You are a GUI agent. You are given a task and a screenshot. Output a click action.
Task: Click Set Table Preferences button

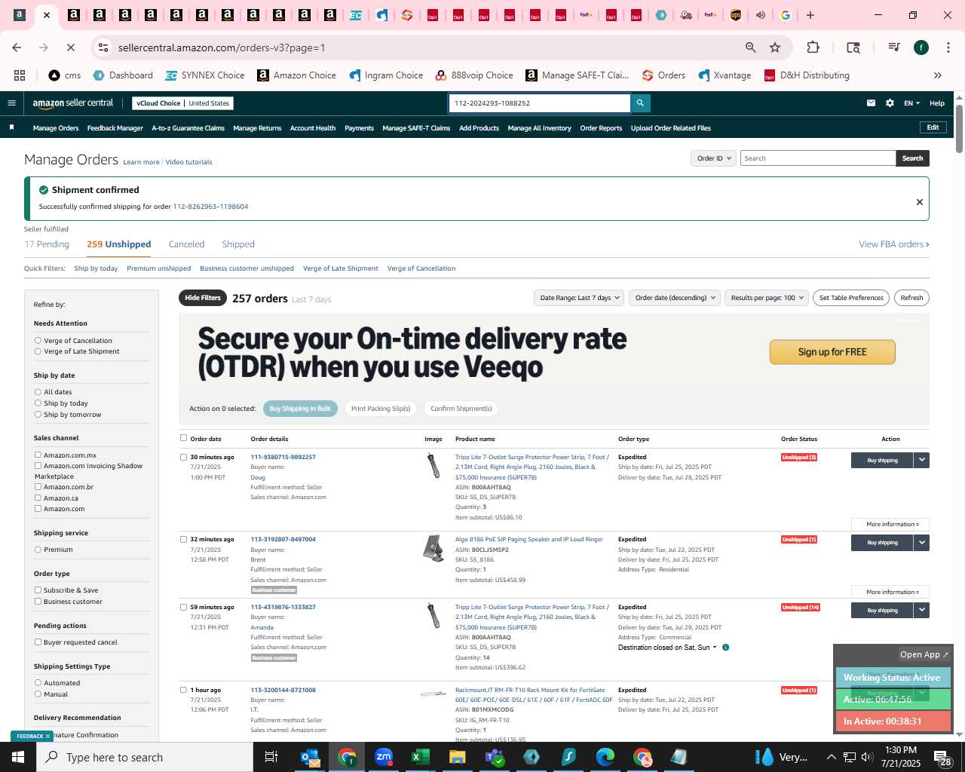(x=851, y=298)
